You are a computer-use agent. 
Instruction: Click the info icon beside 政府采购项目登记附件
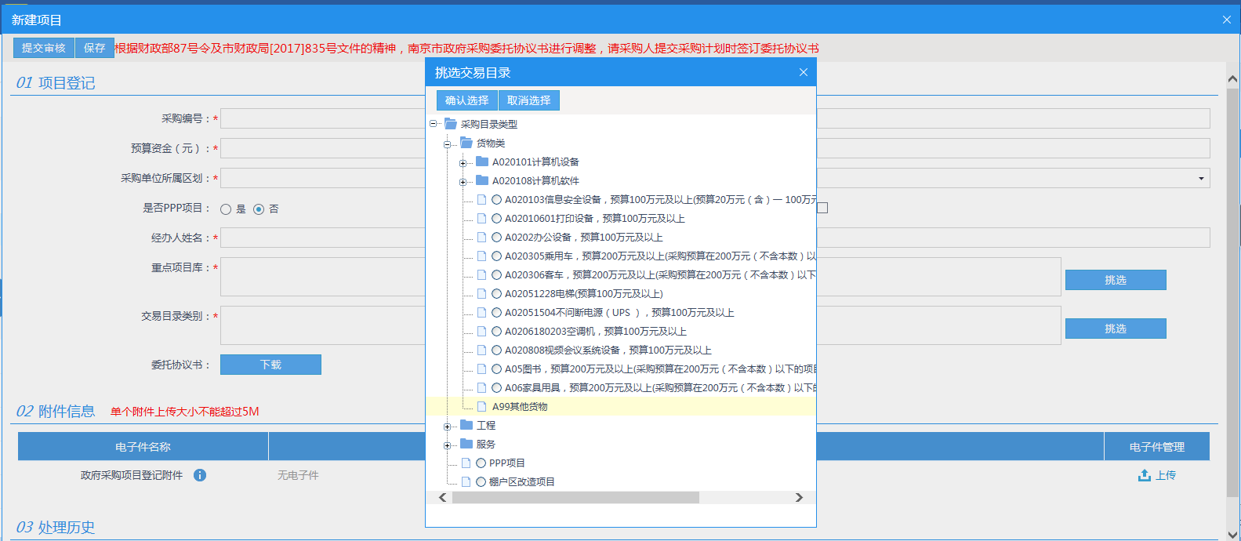200,475
